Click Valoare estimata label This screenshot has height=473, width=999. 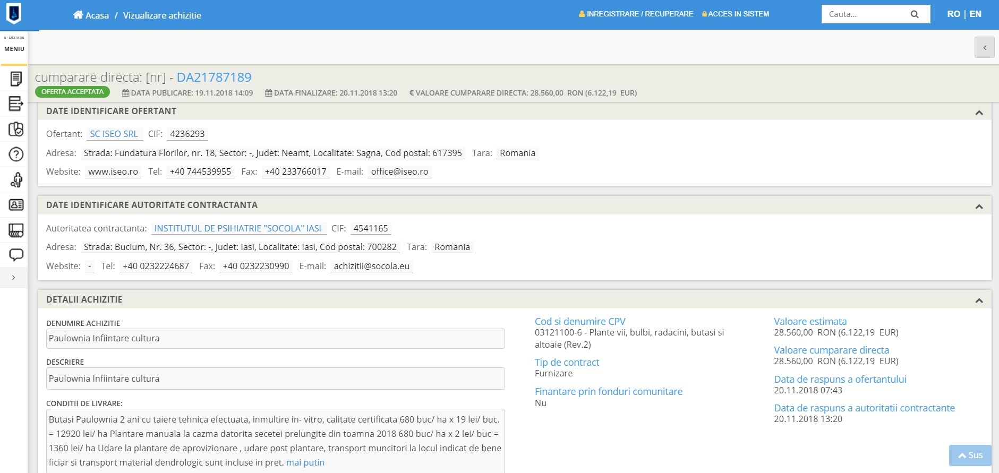pyautogui.click(x=810, y=321)
